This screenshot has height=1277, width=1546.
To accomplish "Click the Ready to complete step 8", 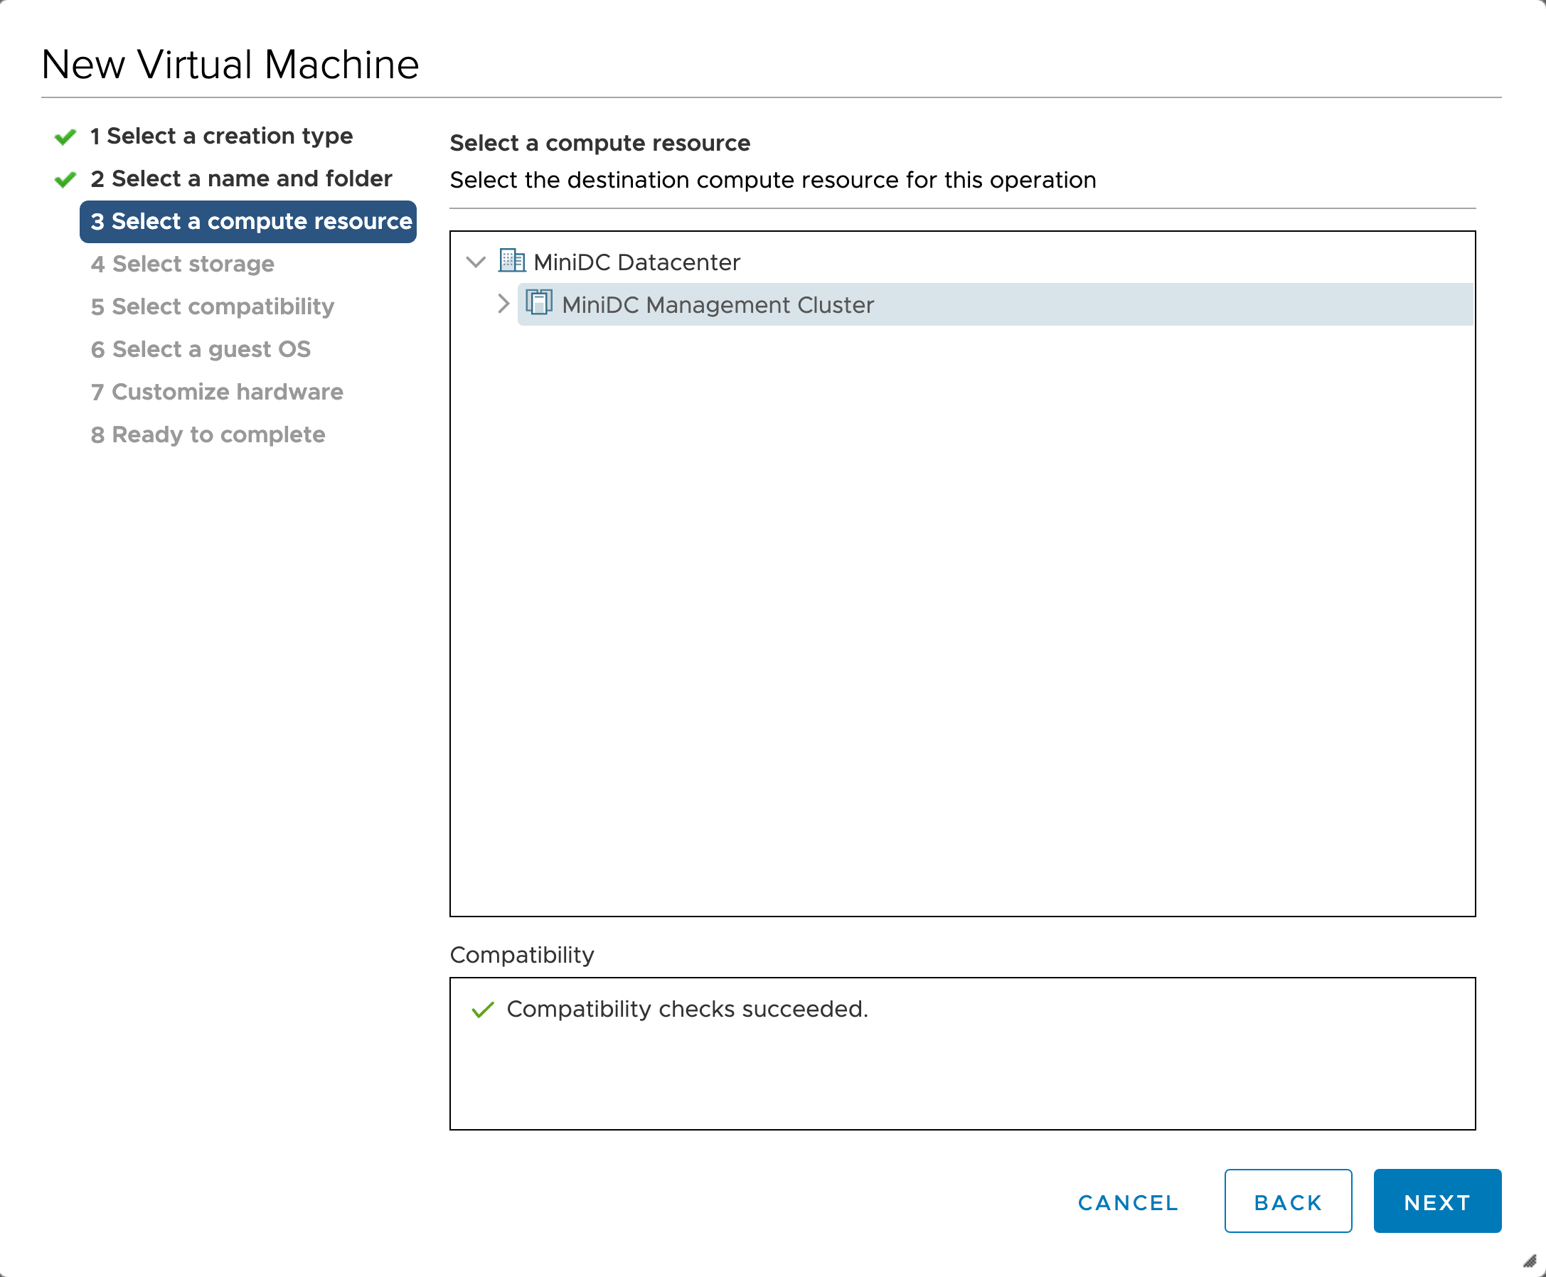I will [209, 434].
